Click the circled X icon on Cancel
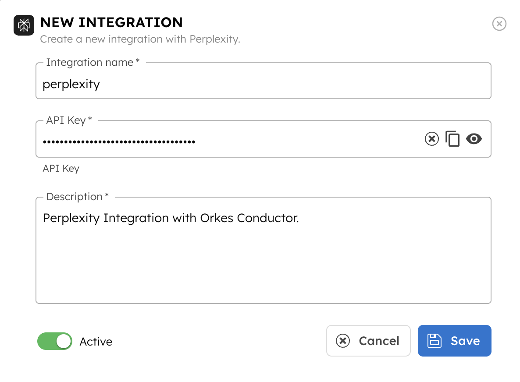 click(x=343, y=341)
